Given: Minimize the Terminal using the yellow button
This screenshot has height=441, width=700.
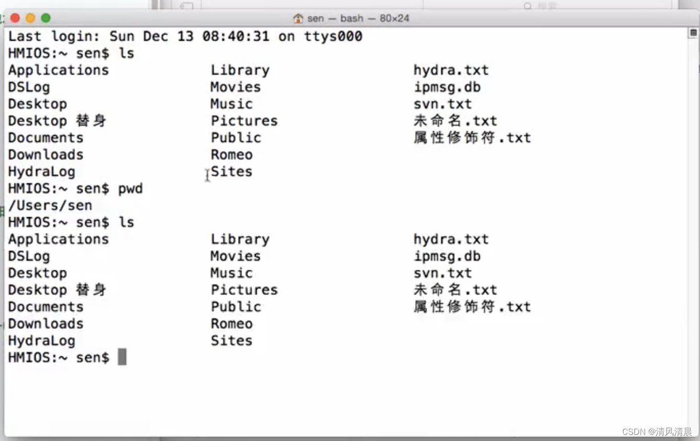Looking at the screenshot, I should (x=30, y=18).
